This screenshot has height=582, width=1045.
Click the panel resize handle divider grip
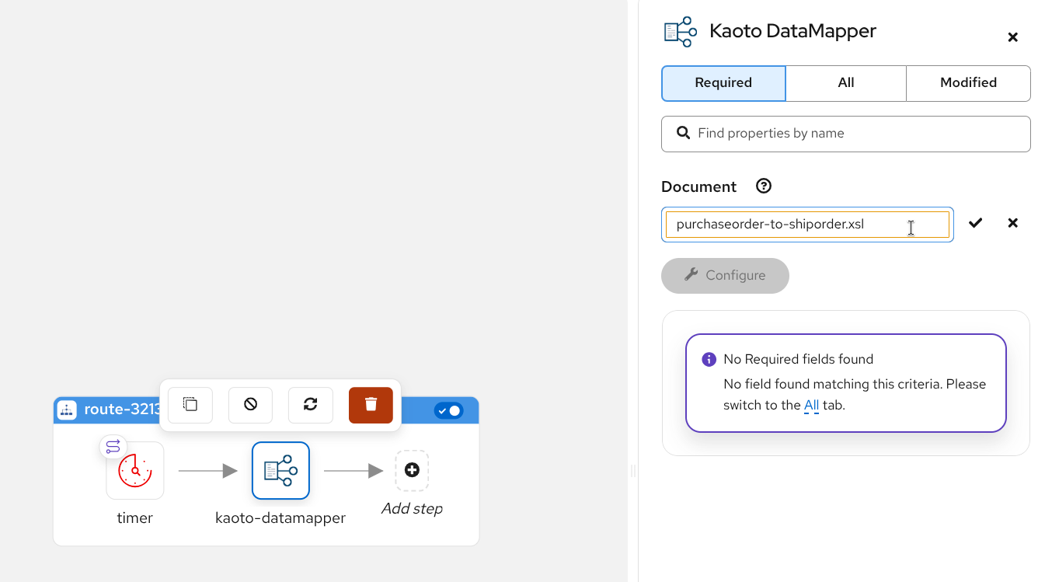(632, 470)
